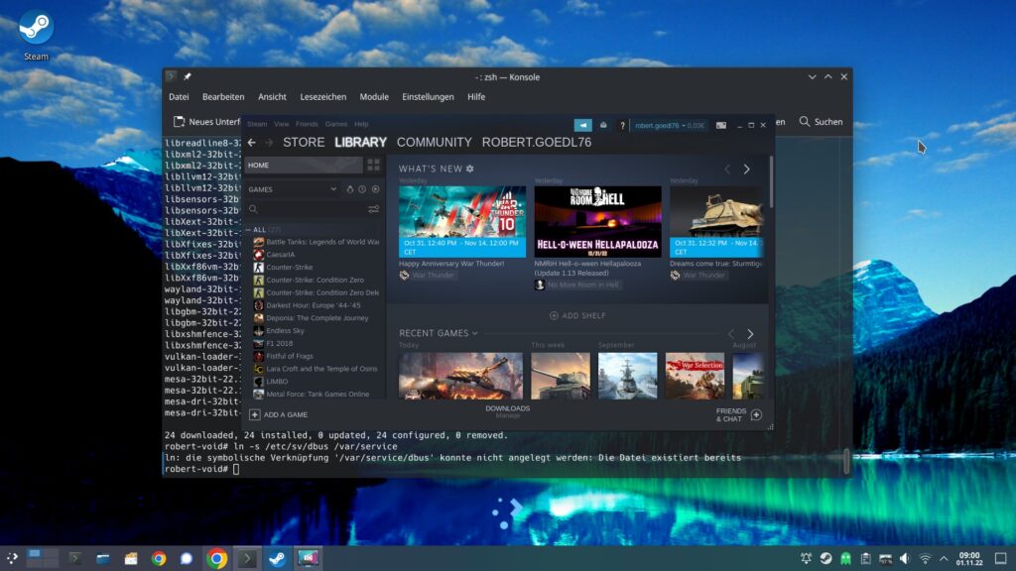Click Suchen in Konsole toolbar
Screen dimensions: 1016x571
click(821, 122)
